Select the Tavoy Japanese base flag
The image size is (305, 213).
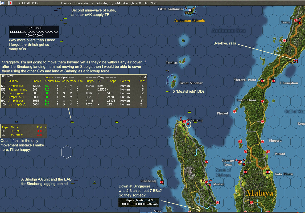coord(296,20)
